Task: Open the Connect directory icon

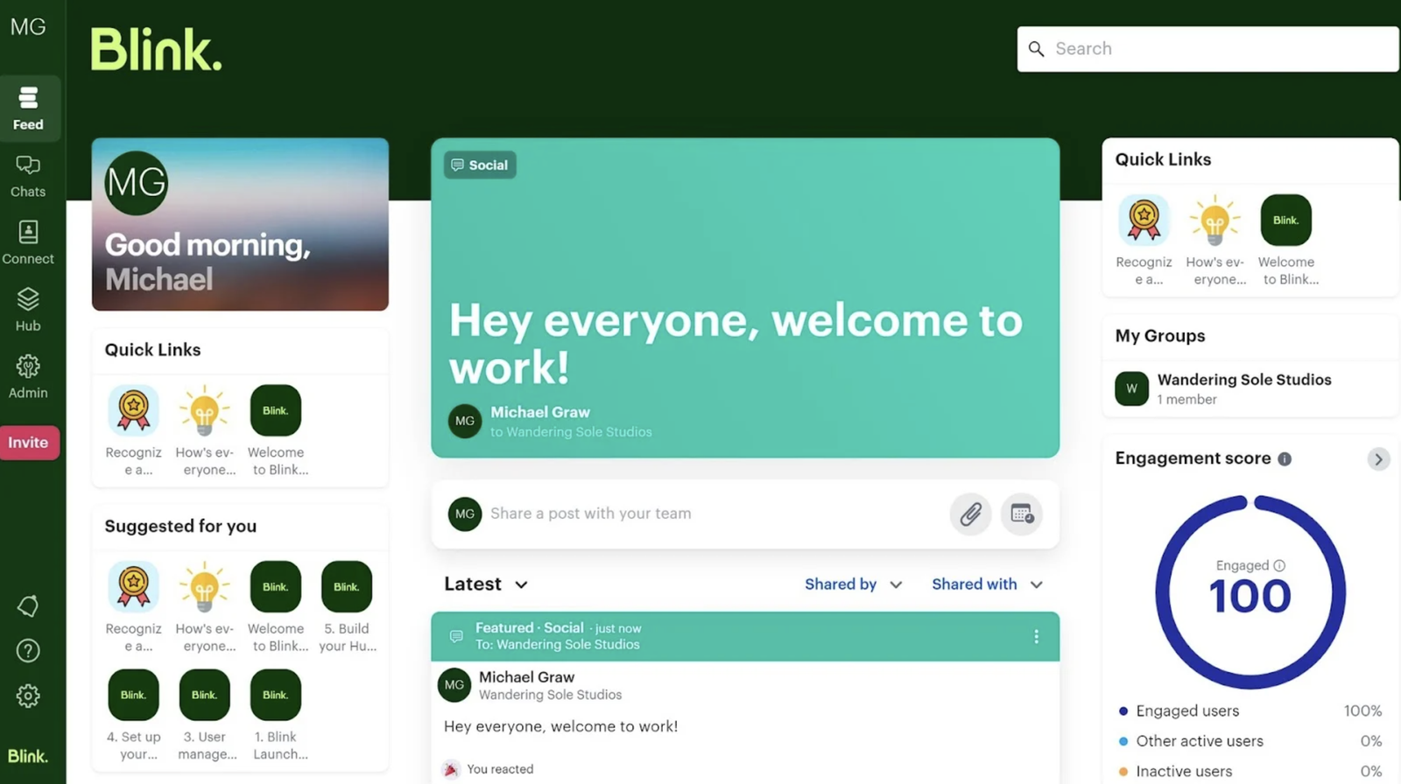Action: pos(28,242)
